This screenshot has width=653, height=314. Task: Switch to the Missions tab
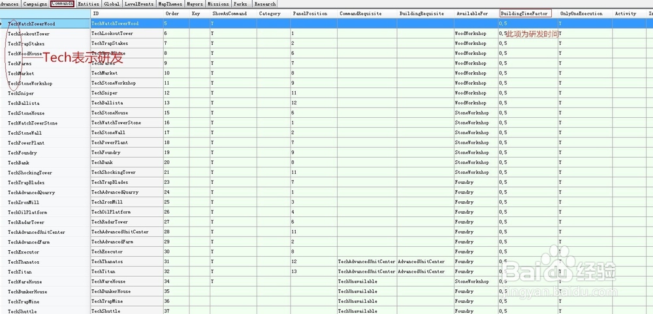[x=218, y=4]
